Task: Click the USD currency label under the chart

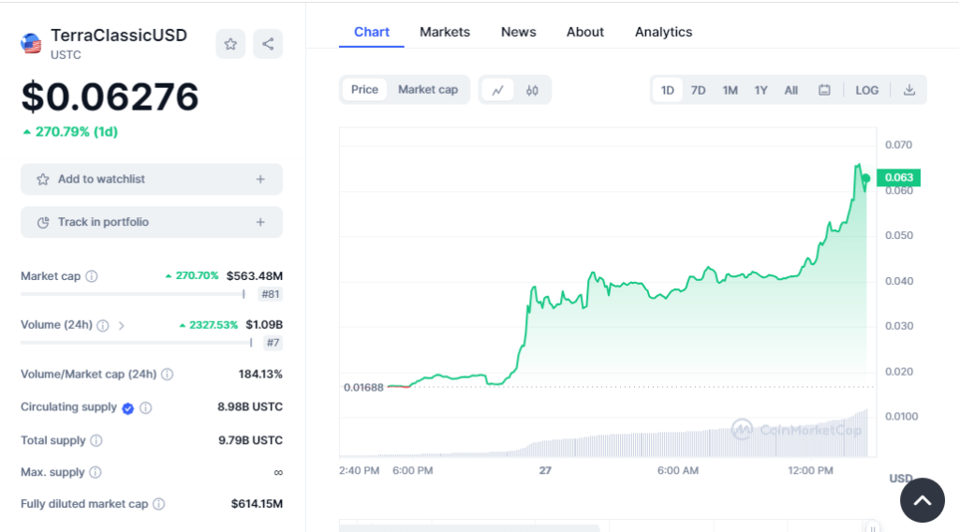Action: point(900,479)
